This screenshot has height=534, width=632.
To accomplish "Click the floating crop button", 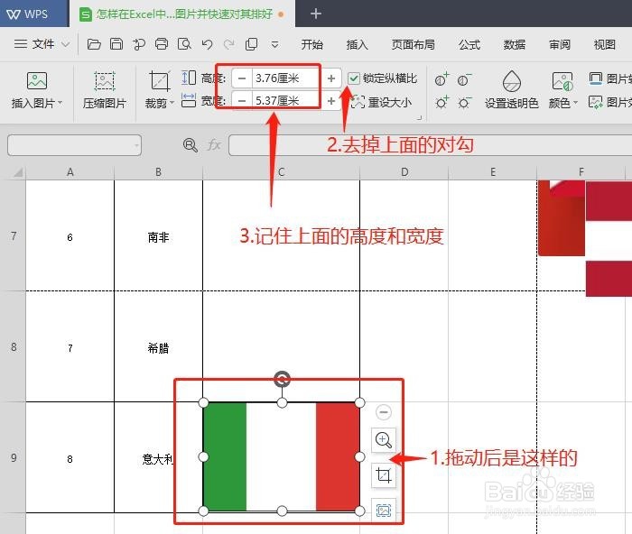I will 384,475.
